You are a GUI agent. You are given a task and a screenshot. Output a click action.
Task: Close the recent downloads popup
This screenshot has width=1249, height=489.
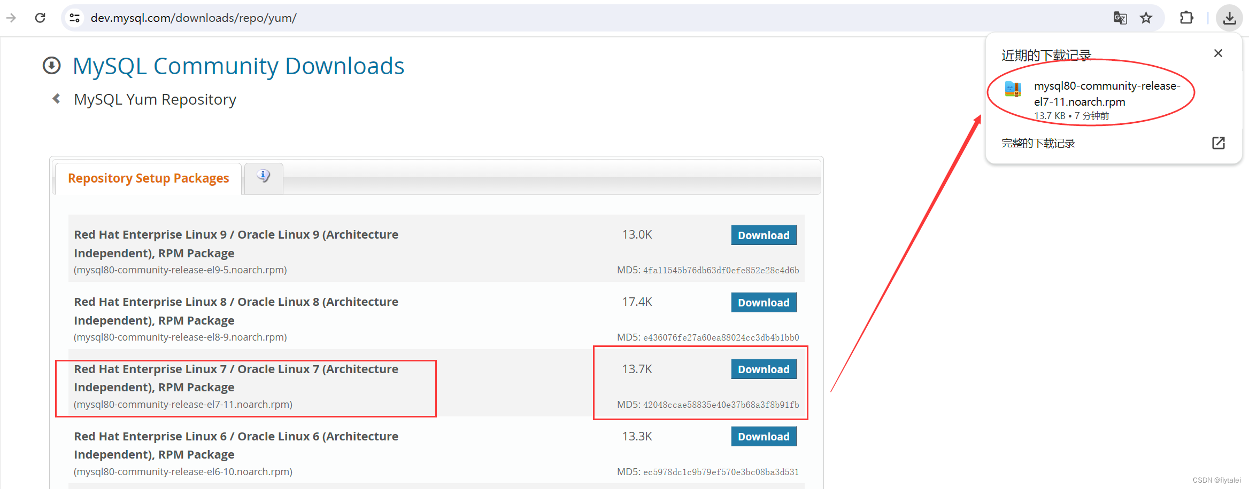[x=1218, y=53]
